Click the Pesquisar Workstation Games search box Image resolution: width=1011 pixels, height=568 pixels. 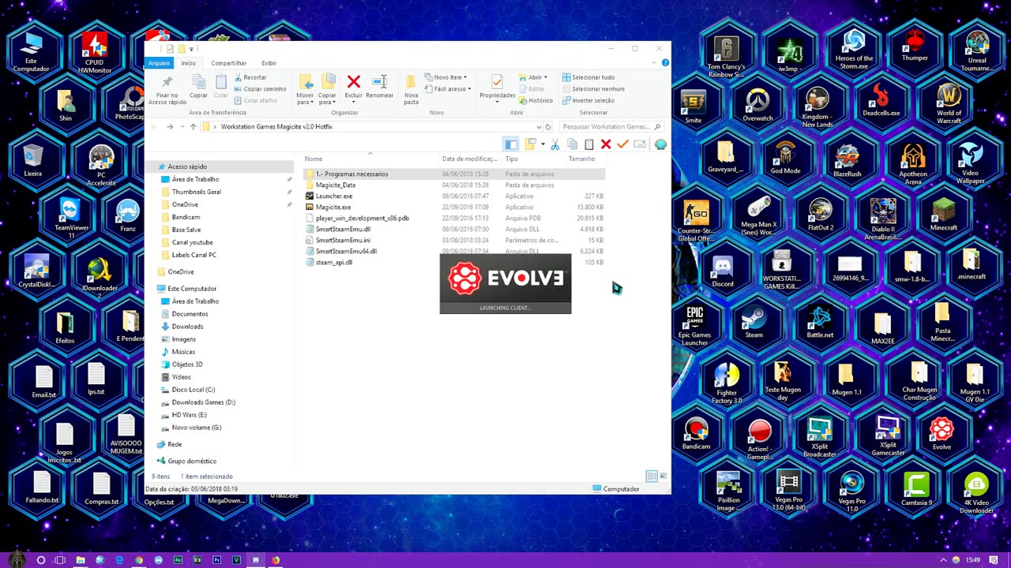(x=610, y=126)
